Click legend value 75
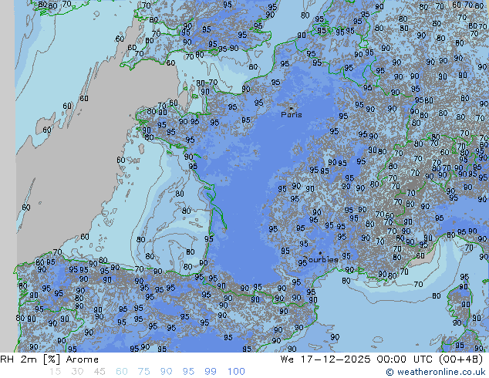 coord(144,372)
